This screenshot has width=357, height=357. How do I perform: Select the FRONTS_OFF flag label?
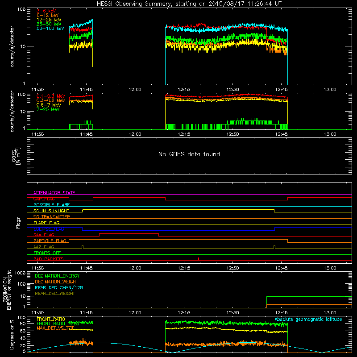pos(47,253)
